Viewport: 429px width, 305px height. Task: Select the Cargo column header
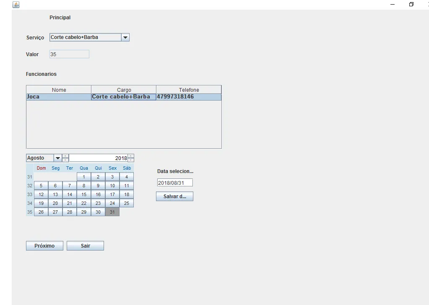click(x=124, y=90)
